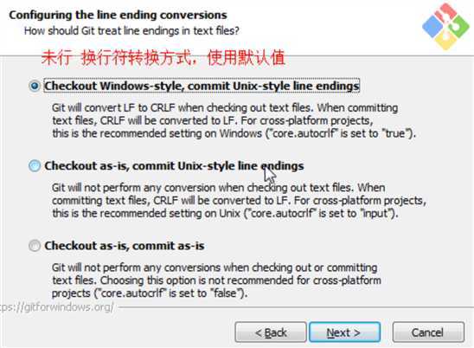Click heading 'Configuring the line ending conversions'
474x348 pixels.
click(x=118, y=15)
